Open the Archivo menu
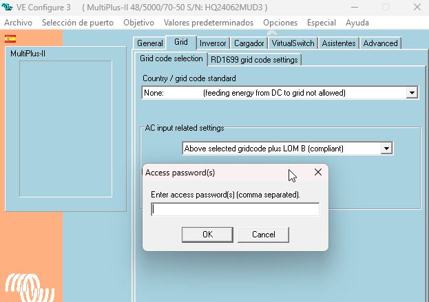 point(19,23)
